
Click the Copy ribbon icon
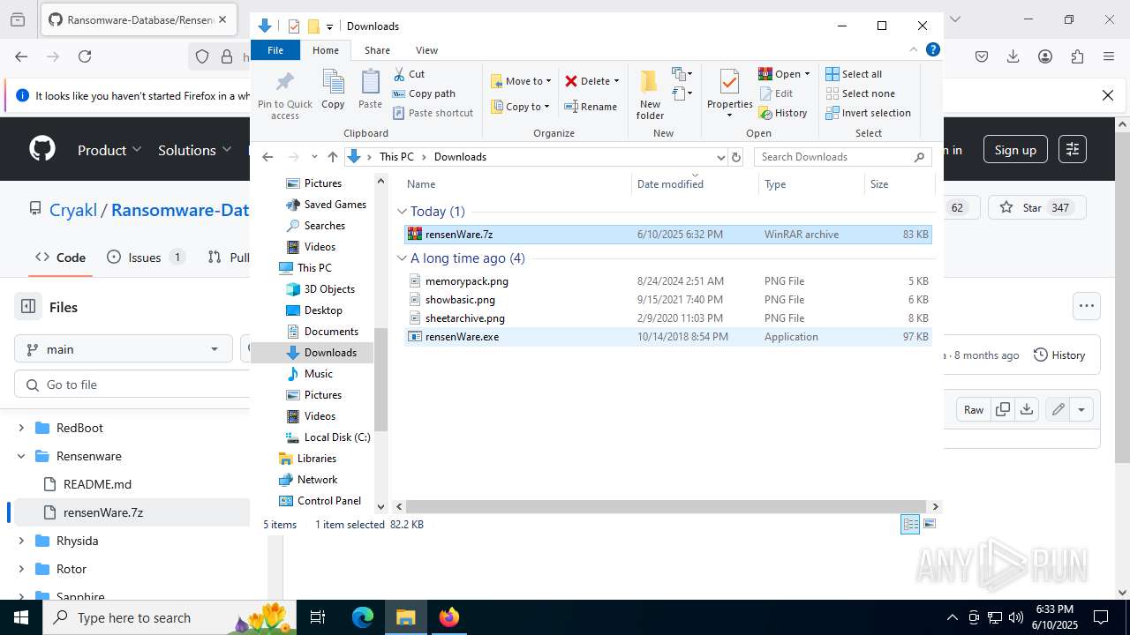(333, 89)
